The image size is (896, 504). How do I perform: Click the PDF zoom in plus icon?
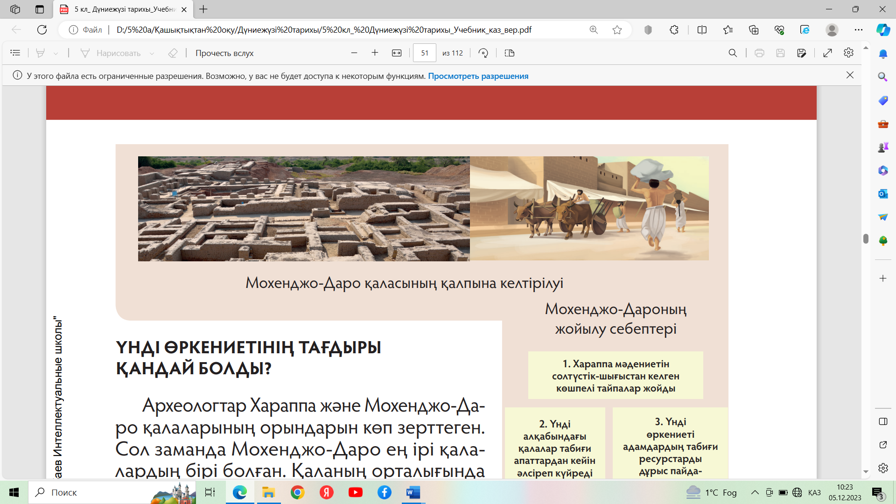pos(375,53)
